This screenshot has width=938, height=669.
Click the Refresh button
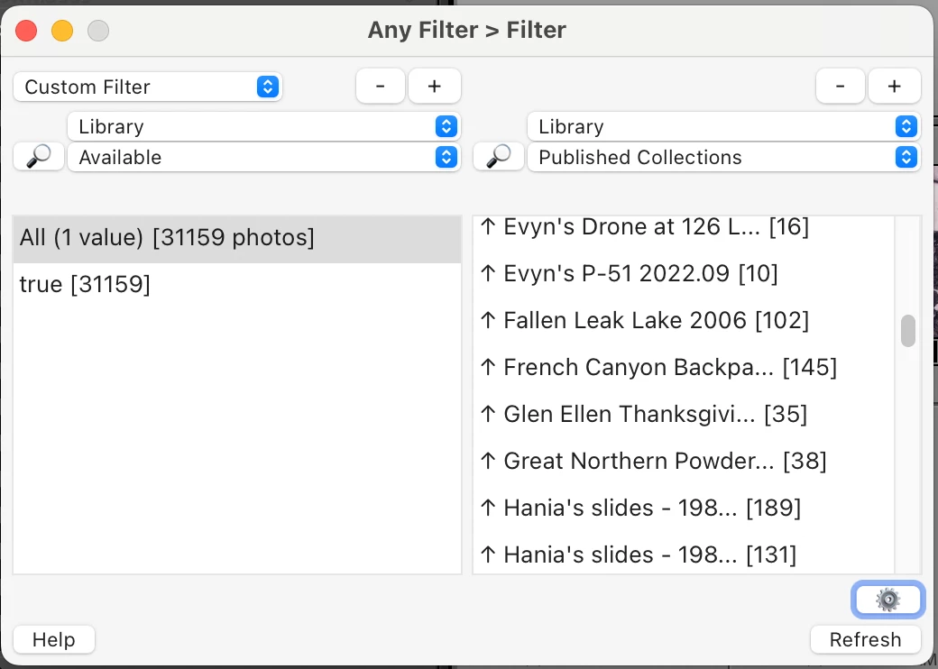(865, 639)
